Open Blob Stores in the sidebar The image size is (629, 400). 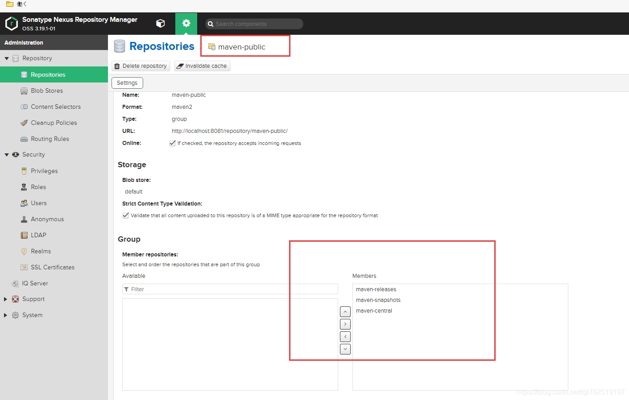(x=54, y=91)
